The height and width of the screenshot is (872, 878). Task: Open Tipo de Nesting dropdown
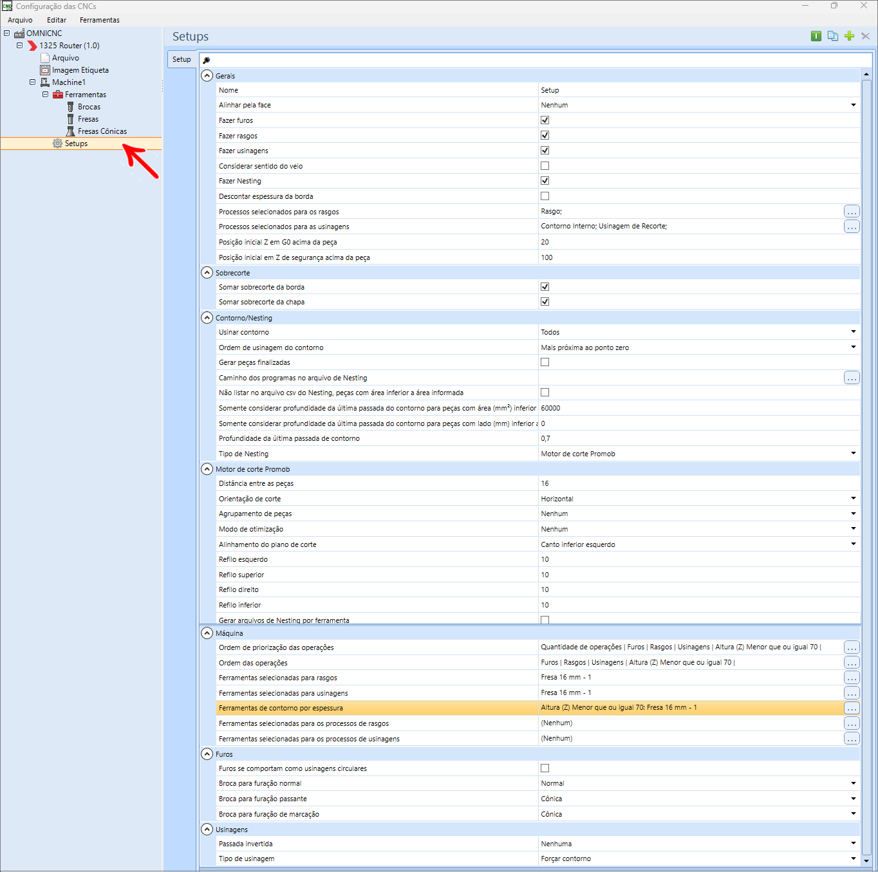(854, 454)
